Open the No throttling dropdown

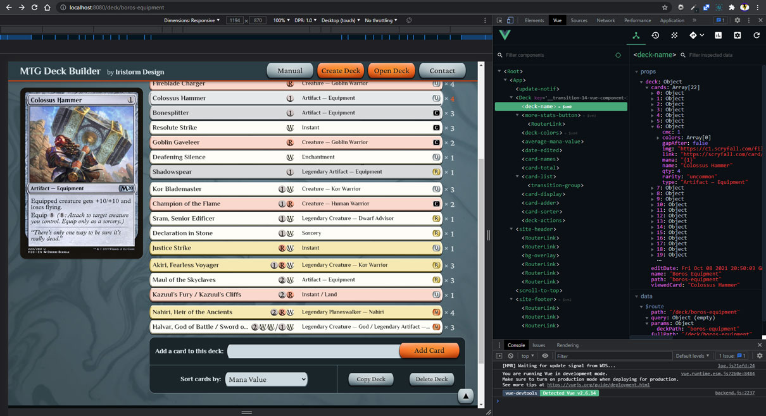click(381, 20)
